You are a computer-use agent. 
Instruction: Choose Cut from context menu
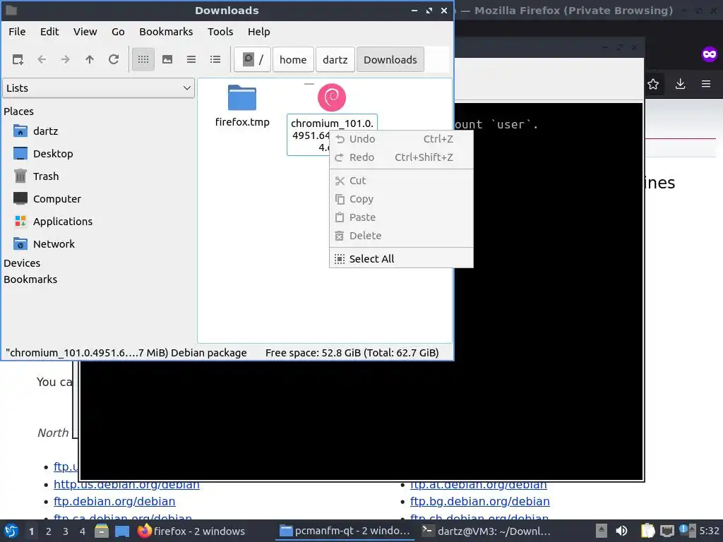pyautogui.click(x=401, y=181)
